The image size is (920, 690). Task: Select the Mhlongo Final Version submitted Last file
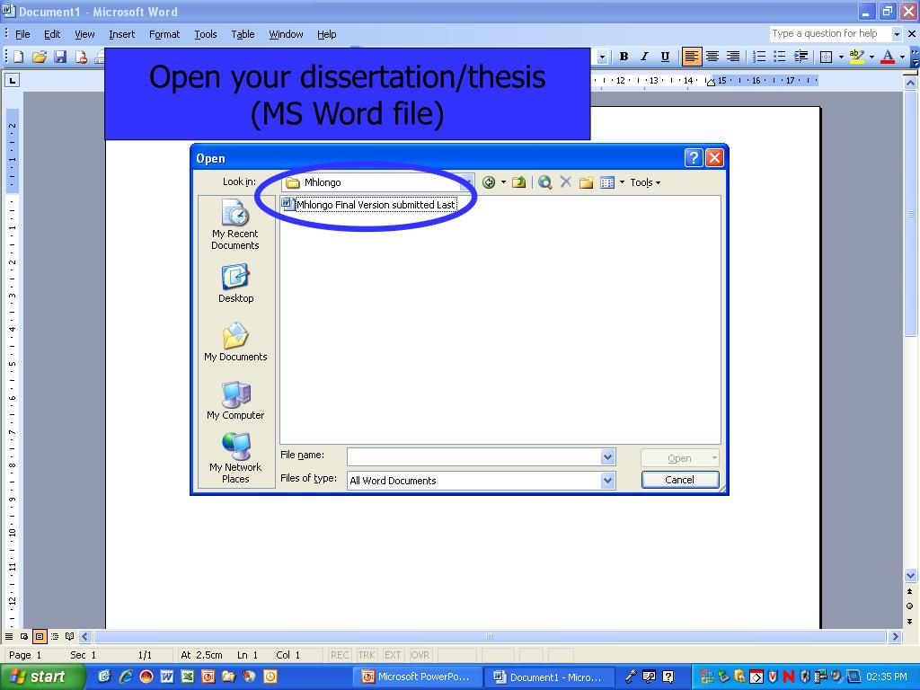(369, 205)
